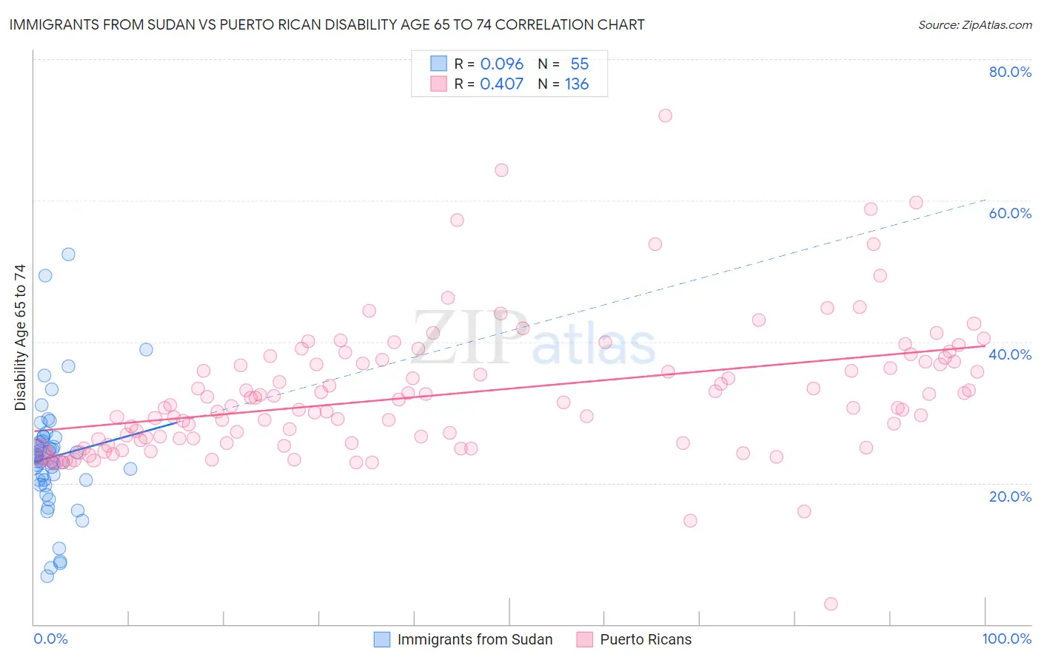This screenshot has height=660, width=1041.
Task: Open the Source: ZipAtlas.com link
Action: (974, 24)
